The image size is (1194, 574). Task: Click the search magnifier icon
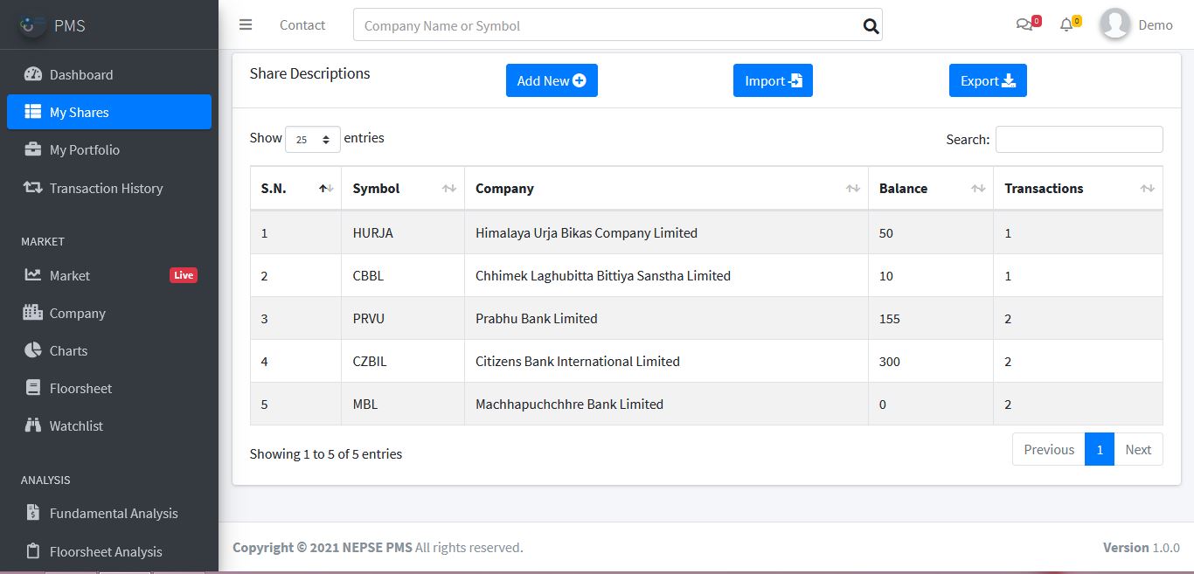(871, 26)
